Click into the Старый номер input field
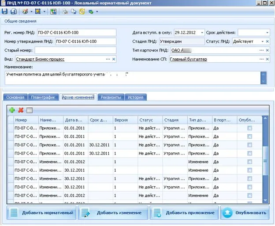 pyautogui.click(x=78, y=50)
